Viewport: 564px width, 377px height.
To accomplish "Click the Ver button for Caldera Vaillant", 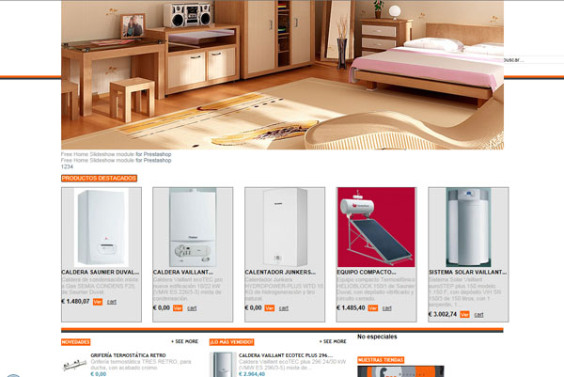I will click(x=178, y=308).
